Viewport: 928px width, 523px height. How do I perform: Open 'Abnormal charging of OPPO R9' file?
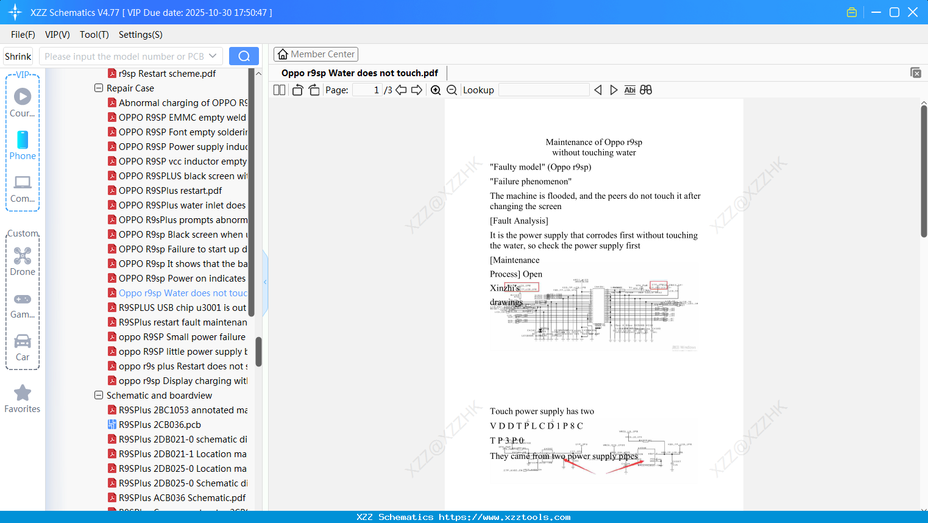(178, 102)
